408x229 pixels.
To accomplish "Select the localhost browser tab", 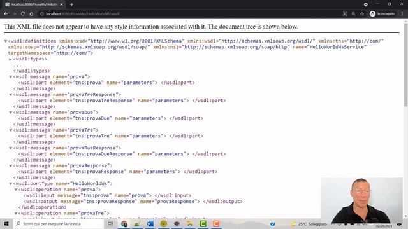I will (34, 4).
